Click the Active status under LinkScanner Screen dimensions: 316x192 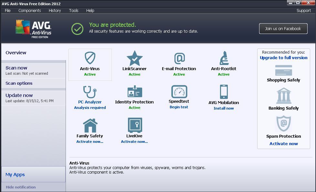point(134,74)
